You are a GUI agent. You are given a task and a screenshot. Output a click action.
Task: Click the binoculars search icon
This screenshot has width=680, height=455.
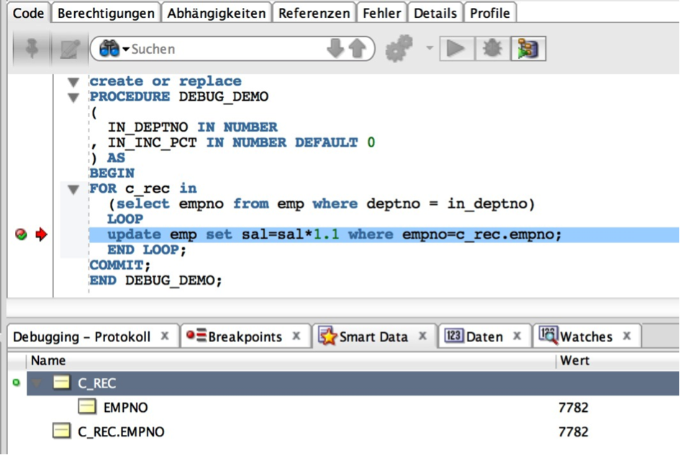point(109,49)
